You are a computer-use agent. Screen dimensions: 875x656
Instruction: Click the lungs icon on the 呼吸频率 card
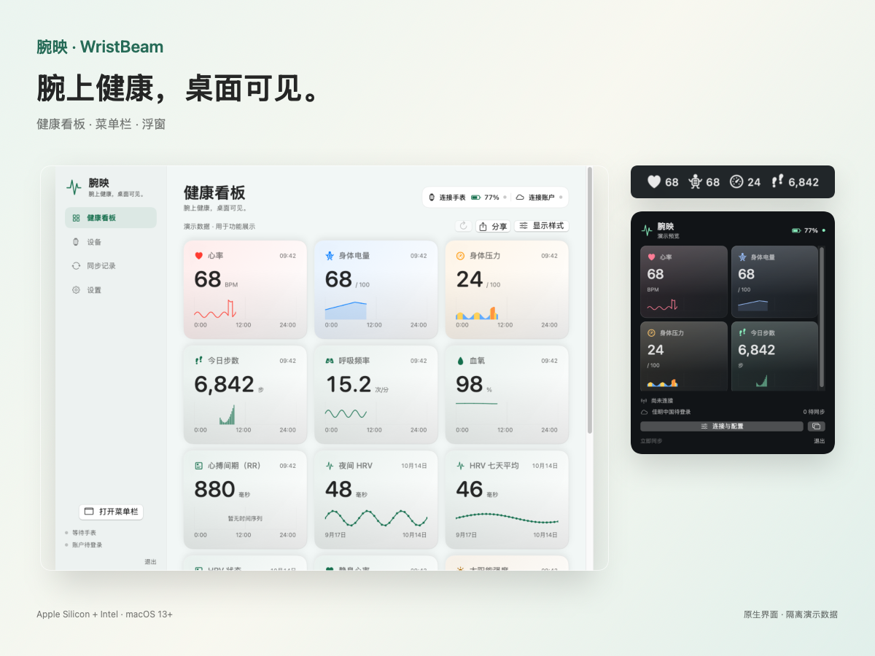(x=330, y=361)
